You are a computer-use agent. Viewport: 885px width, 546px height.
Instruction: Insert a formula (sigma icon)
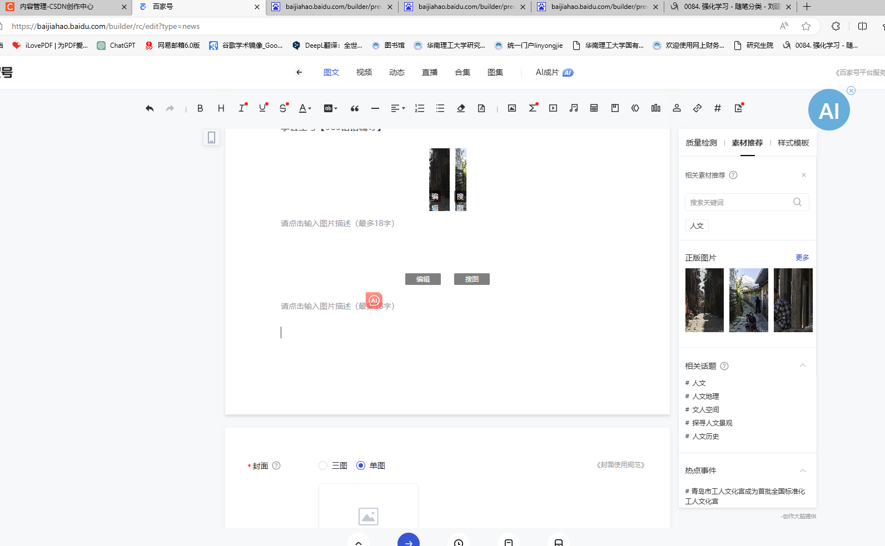click(533, 108)
